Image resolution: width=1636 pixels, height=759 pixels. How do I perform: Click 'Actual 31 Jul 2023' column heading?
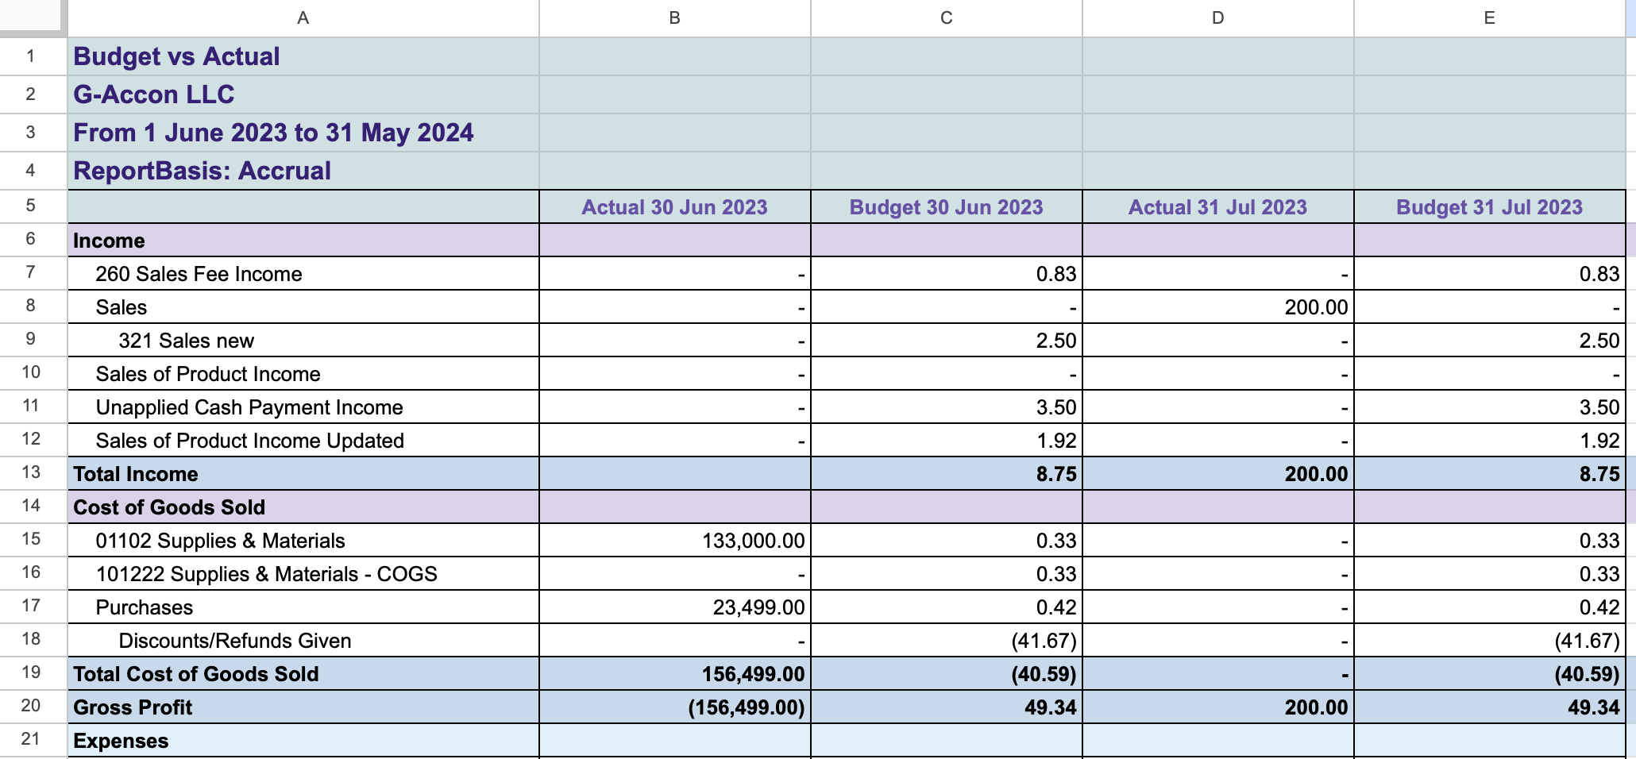coord(1218,207)
